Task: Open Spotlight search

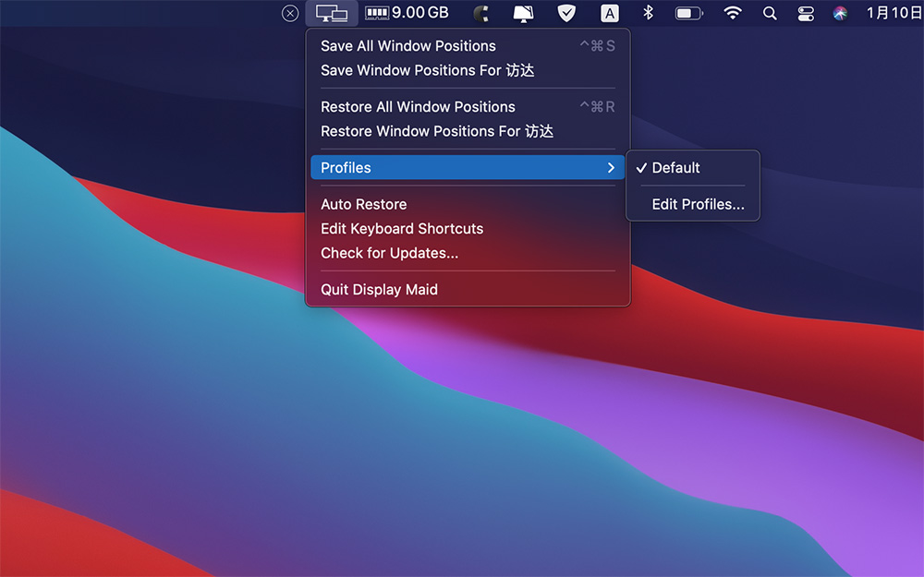Action: (770, 13)
